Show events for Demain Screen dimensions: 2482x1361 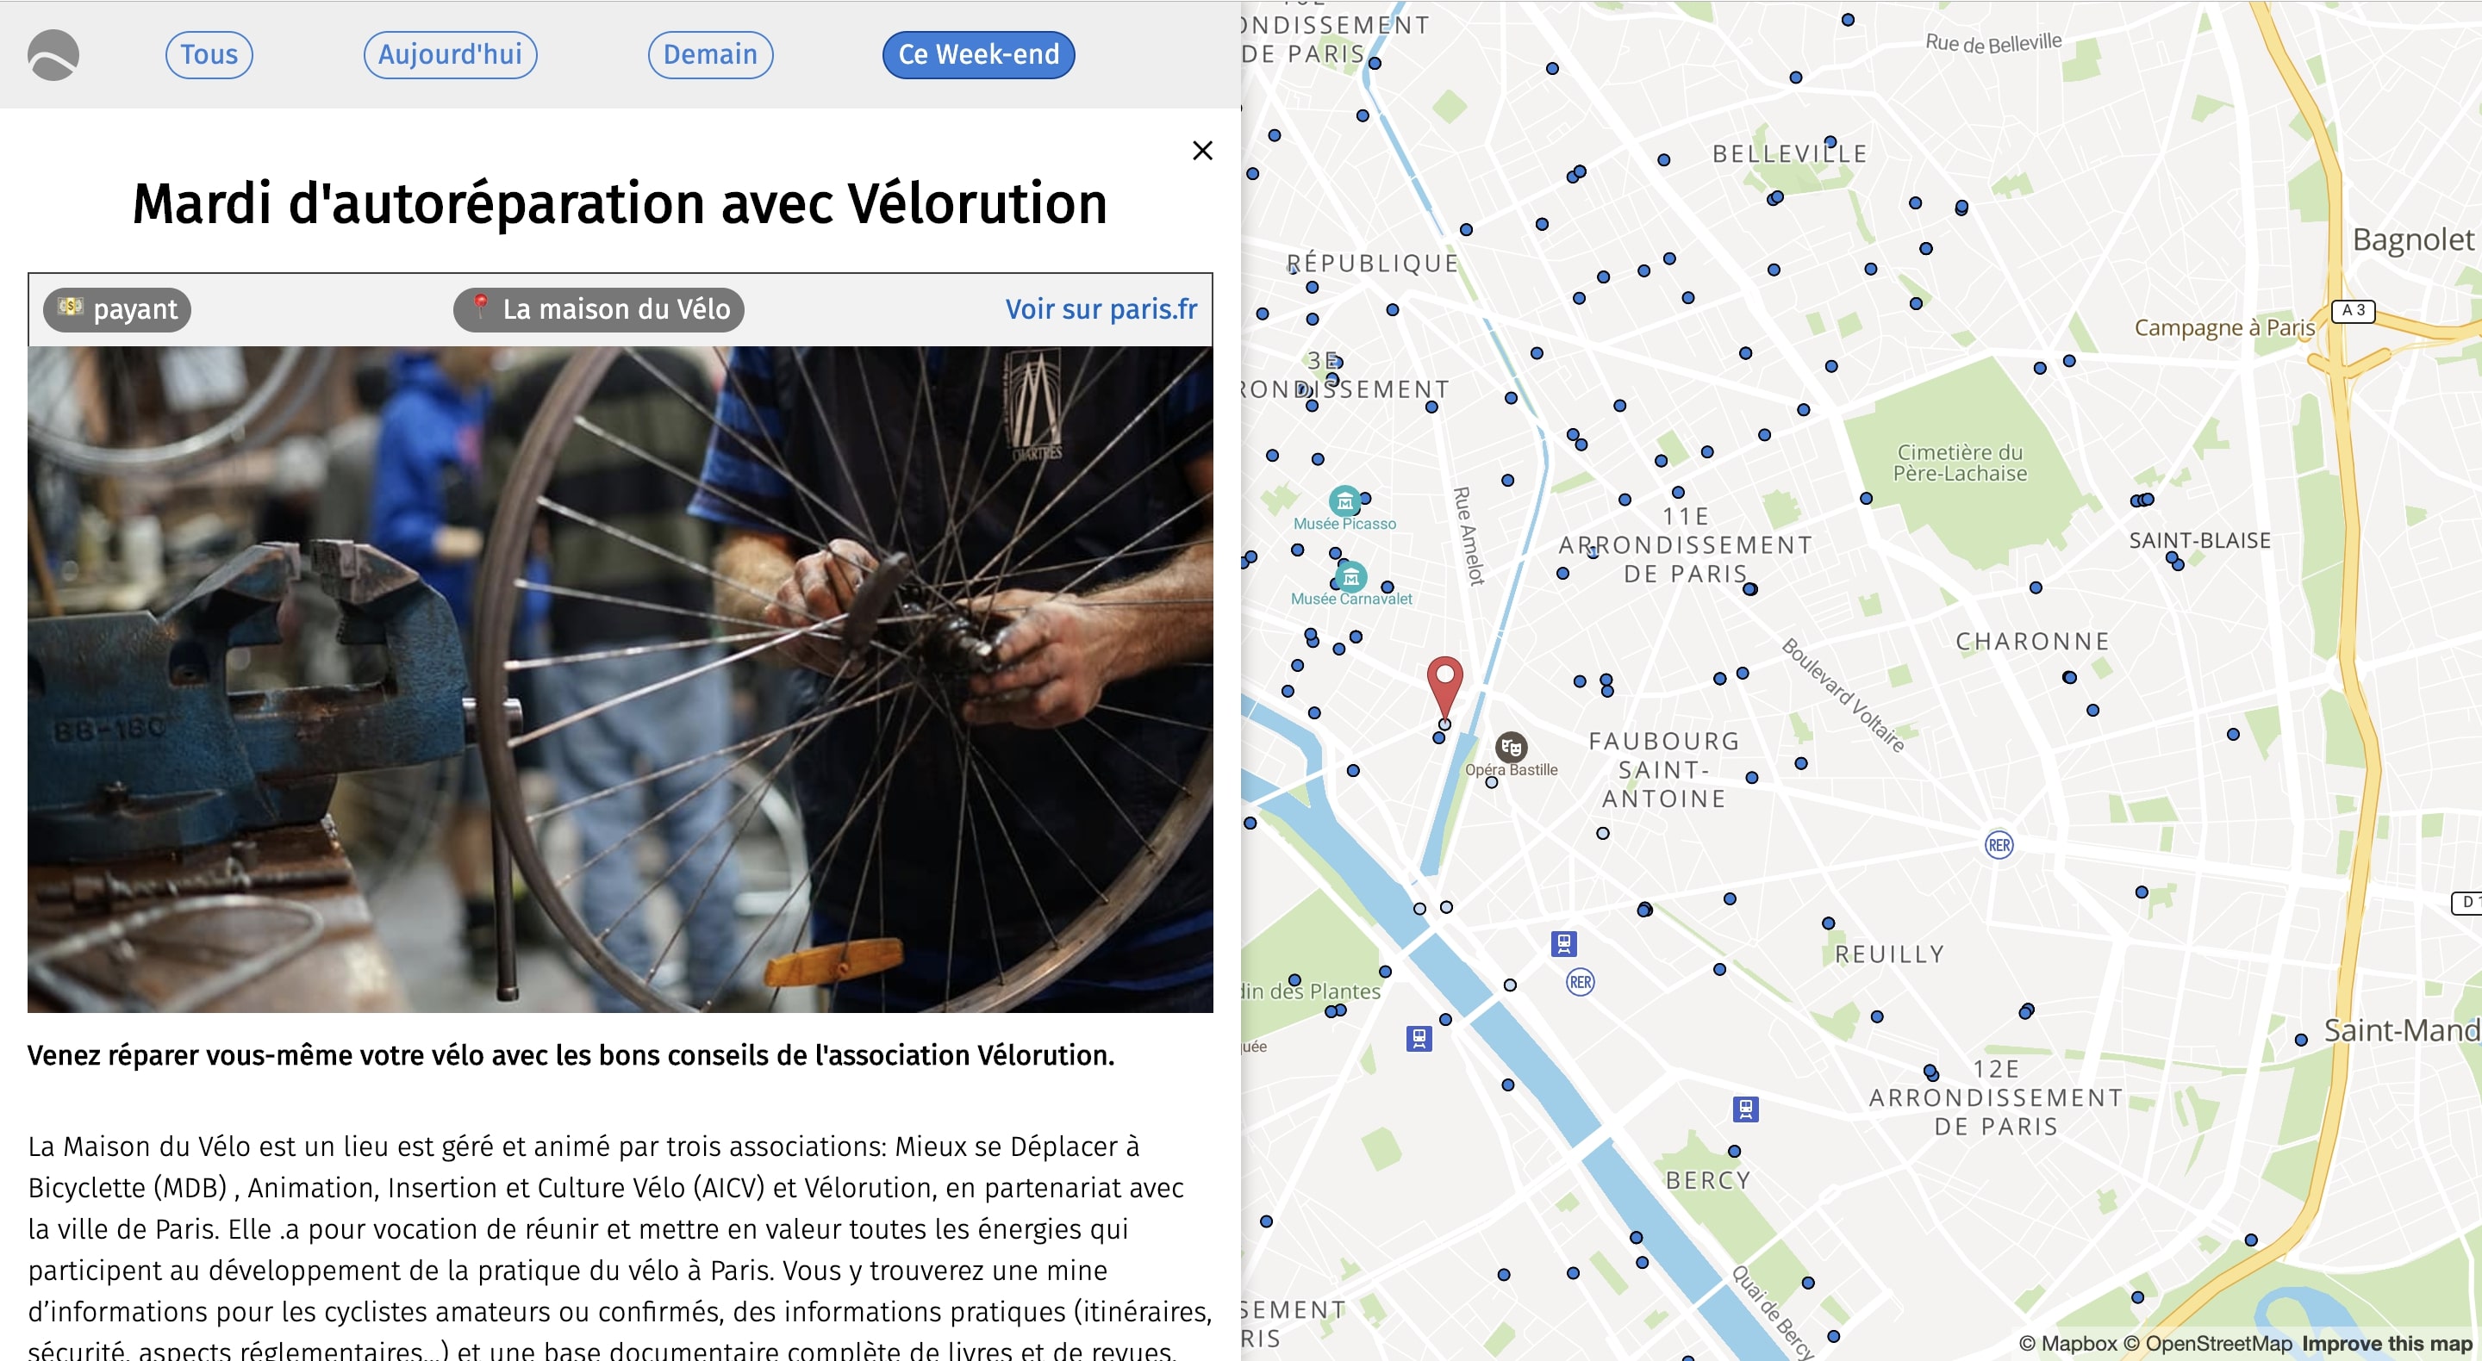(x=710, y=55)
